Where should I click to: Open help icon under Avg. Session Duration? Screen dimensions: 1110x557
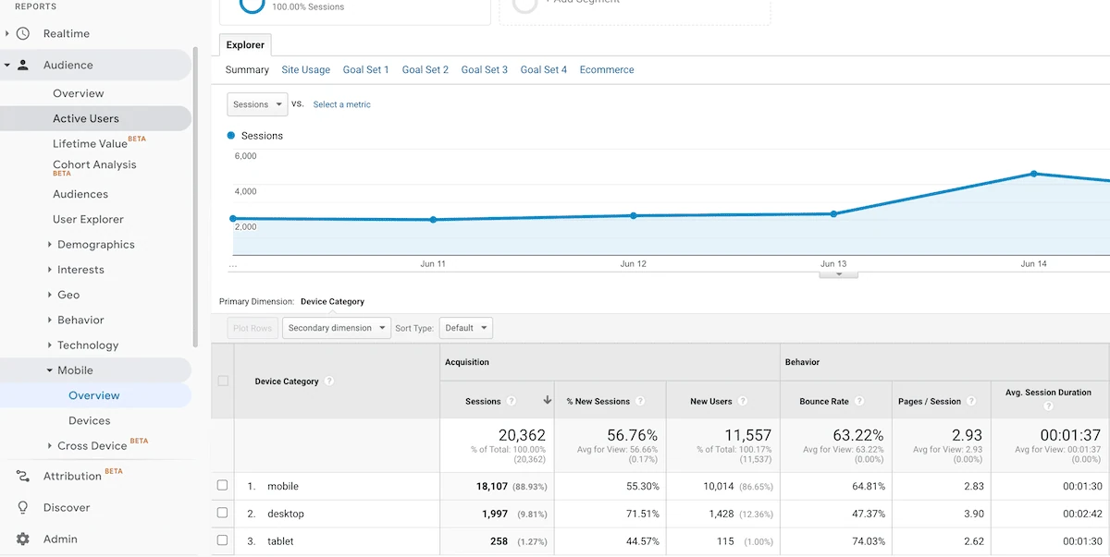pyautogui.click(x=1048, y=406)
